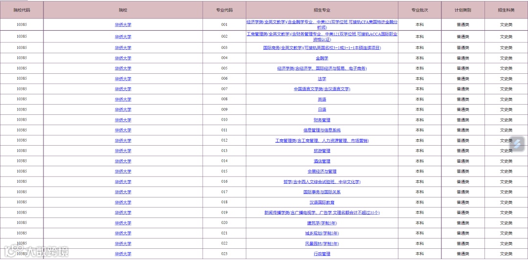Click the floating blue assistant icon at right edge

click(x=518, y=144)
